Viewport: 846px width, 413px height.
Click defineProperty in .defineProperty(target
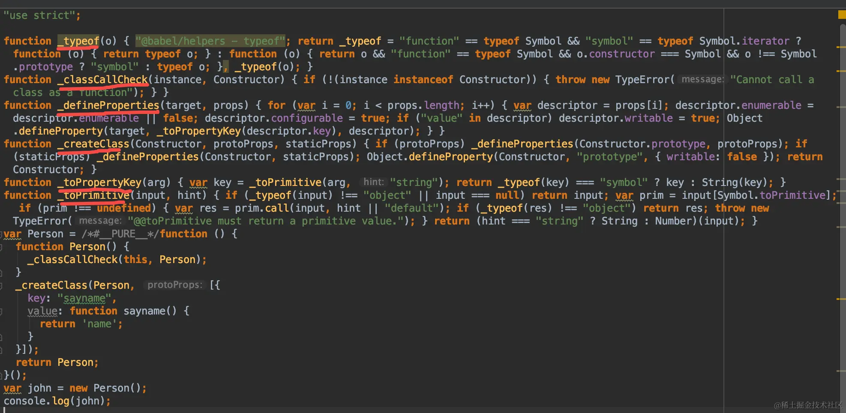click(60, 131)
